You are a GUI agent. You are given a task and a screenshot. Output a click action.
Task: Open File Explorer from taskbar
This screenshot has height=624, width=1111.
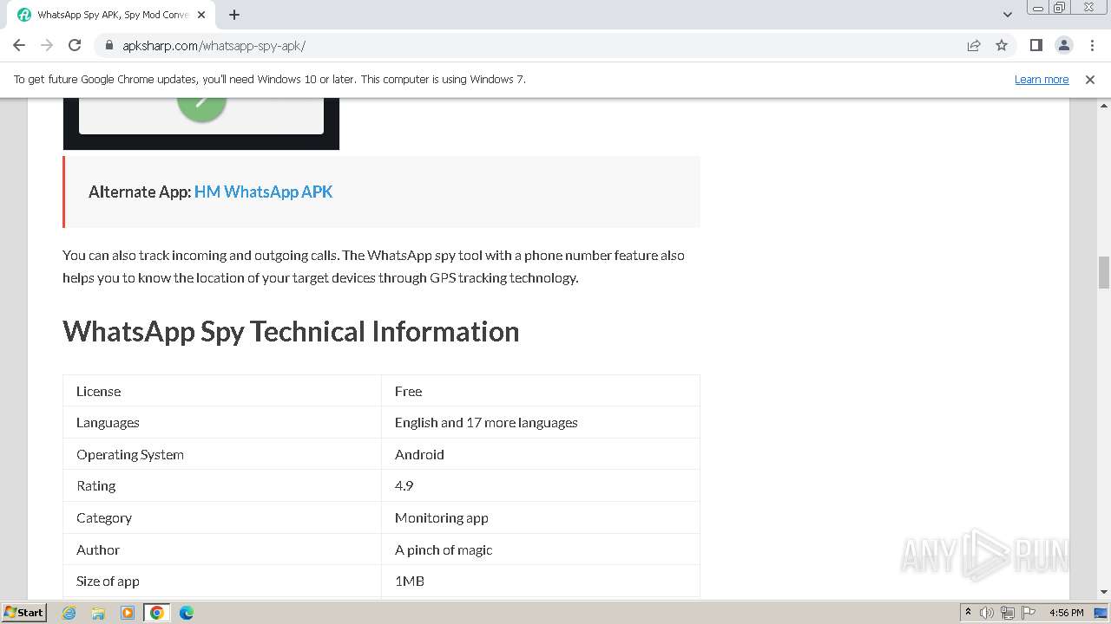(98, 613)
